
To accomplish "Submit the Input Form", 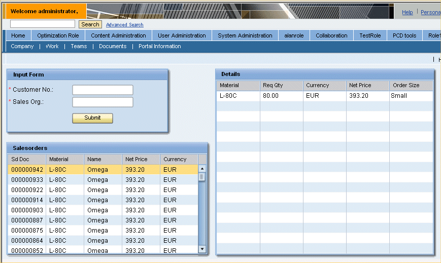I will click(x=92, y=118).
